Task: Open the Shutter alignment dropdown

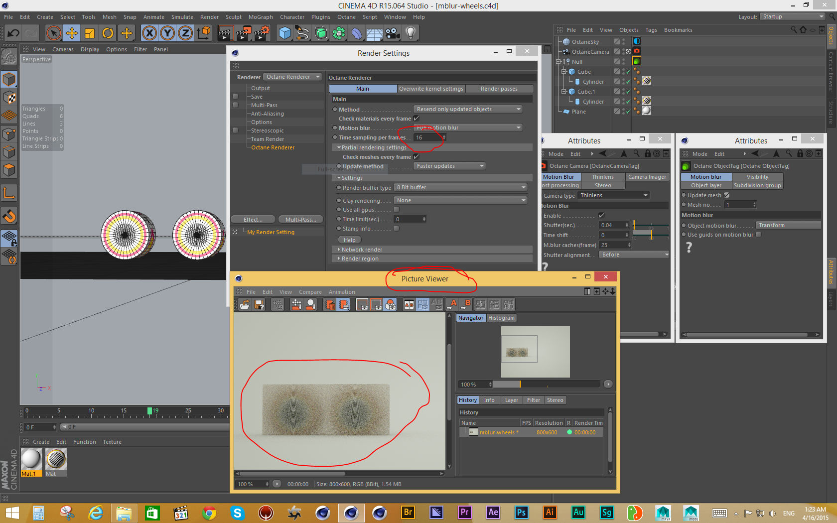Action: tap(634, 255)
